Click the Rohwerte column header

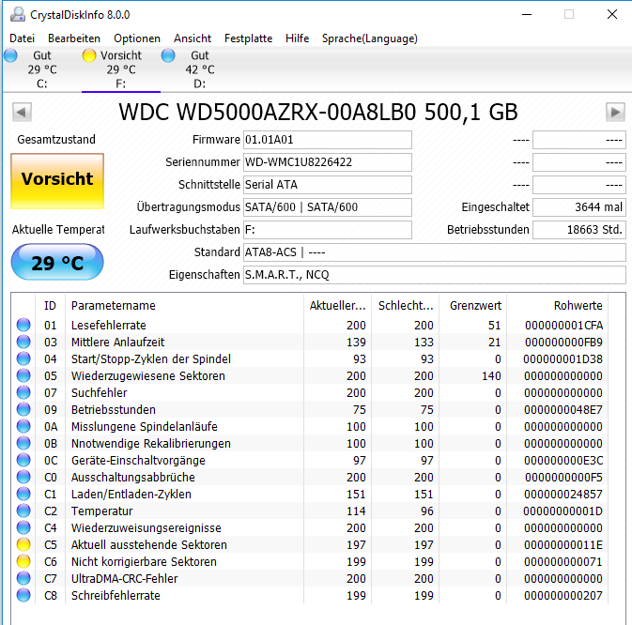557,306
